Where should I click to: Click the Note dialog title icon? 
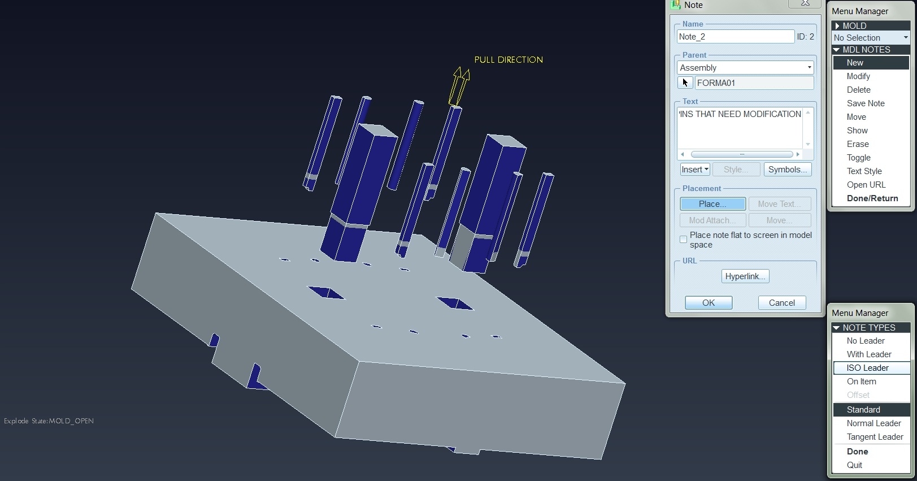coord(675,5)
